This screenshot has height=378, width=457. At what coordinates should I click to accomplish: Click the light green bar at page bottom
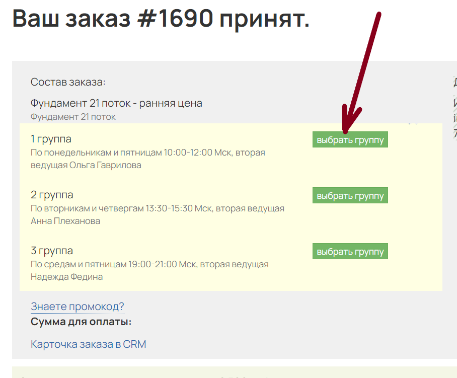[234, 372]
